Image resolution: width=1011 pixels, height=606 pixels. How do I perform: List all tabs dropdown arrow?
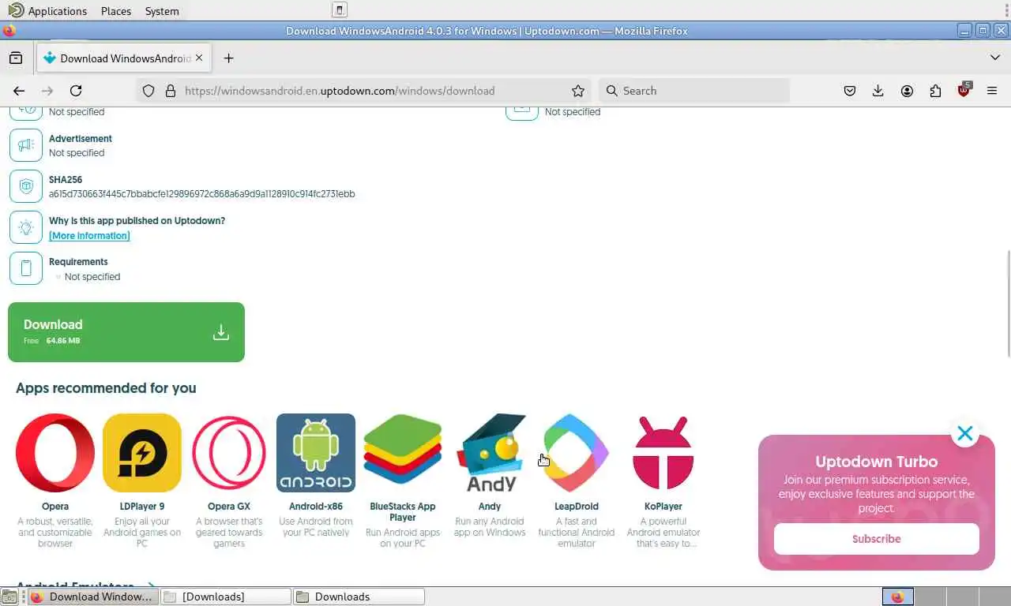click(x=995, y=58)
